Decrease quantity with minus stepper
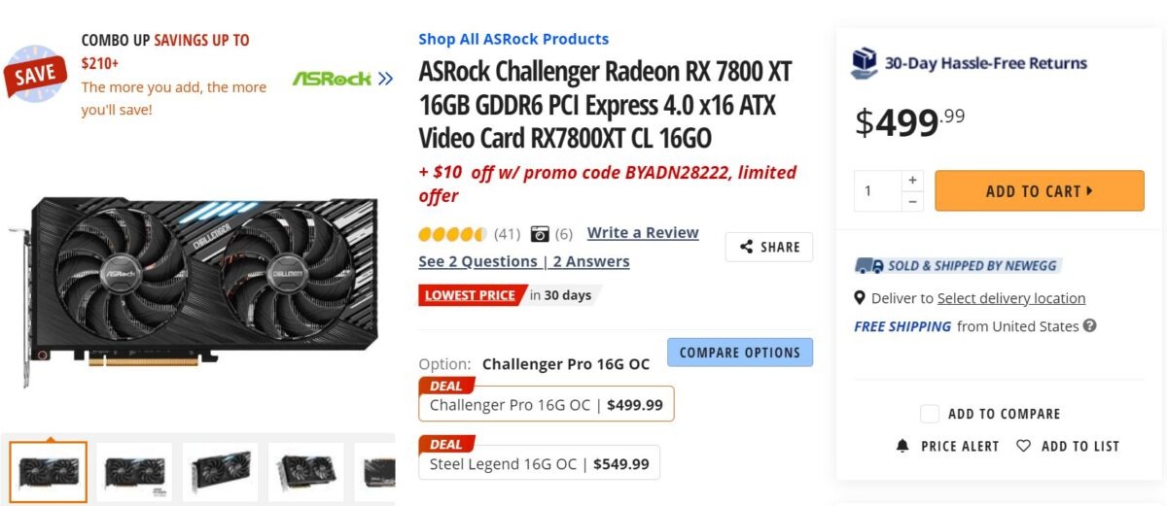 tap(912, 202)
